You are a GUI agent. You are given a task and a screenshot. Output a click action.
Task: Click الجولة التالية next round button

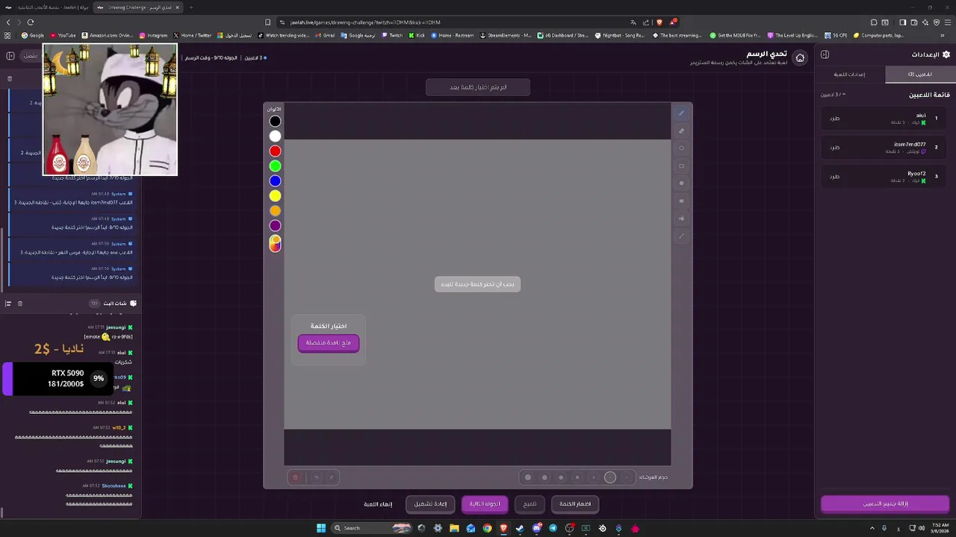click(x=485, y=504)
